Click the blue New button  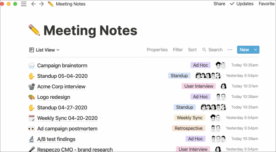244,50
